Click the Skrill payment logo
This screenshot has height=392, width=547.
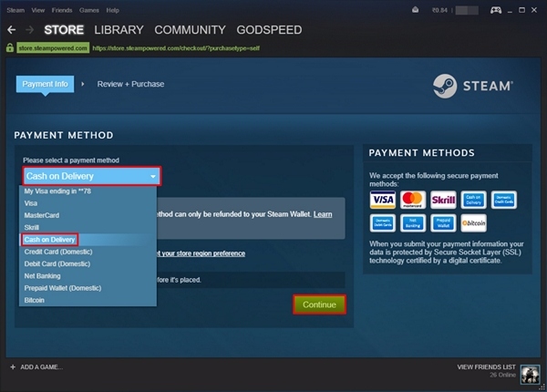point(443,200)
